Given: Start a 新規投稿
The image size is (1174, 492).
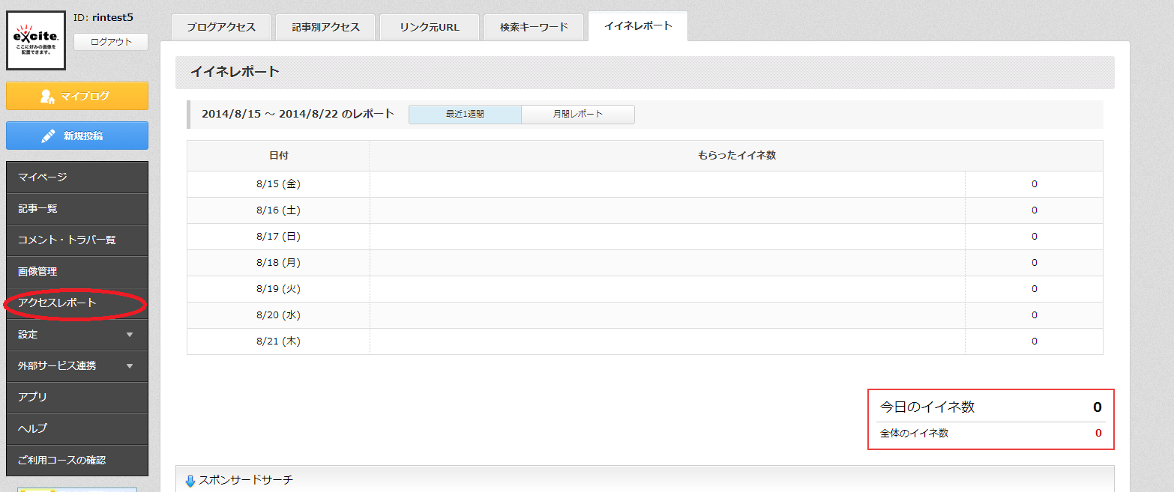Looking at the screenshot, I should click(x=77, y=136).
